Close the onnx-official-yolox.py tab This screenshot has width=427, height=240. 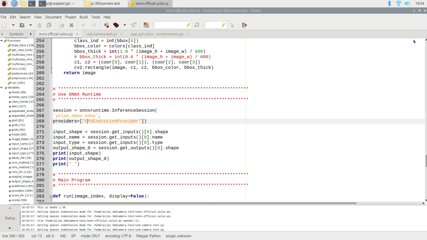click(x=77, y=34)
